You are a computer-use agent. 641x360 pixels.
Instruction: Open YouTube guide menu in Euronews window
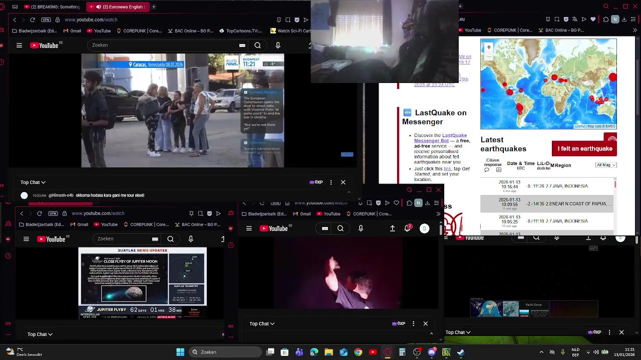pos(19,45)
